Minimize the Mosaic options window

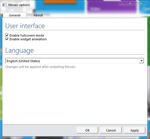122,3
